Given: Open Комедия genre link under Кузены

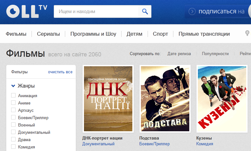Looking at the screenshot, I should coord(205,144).
